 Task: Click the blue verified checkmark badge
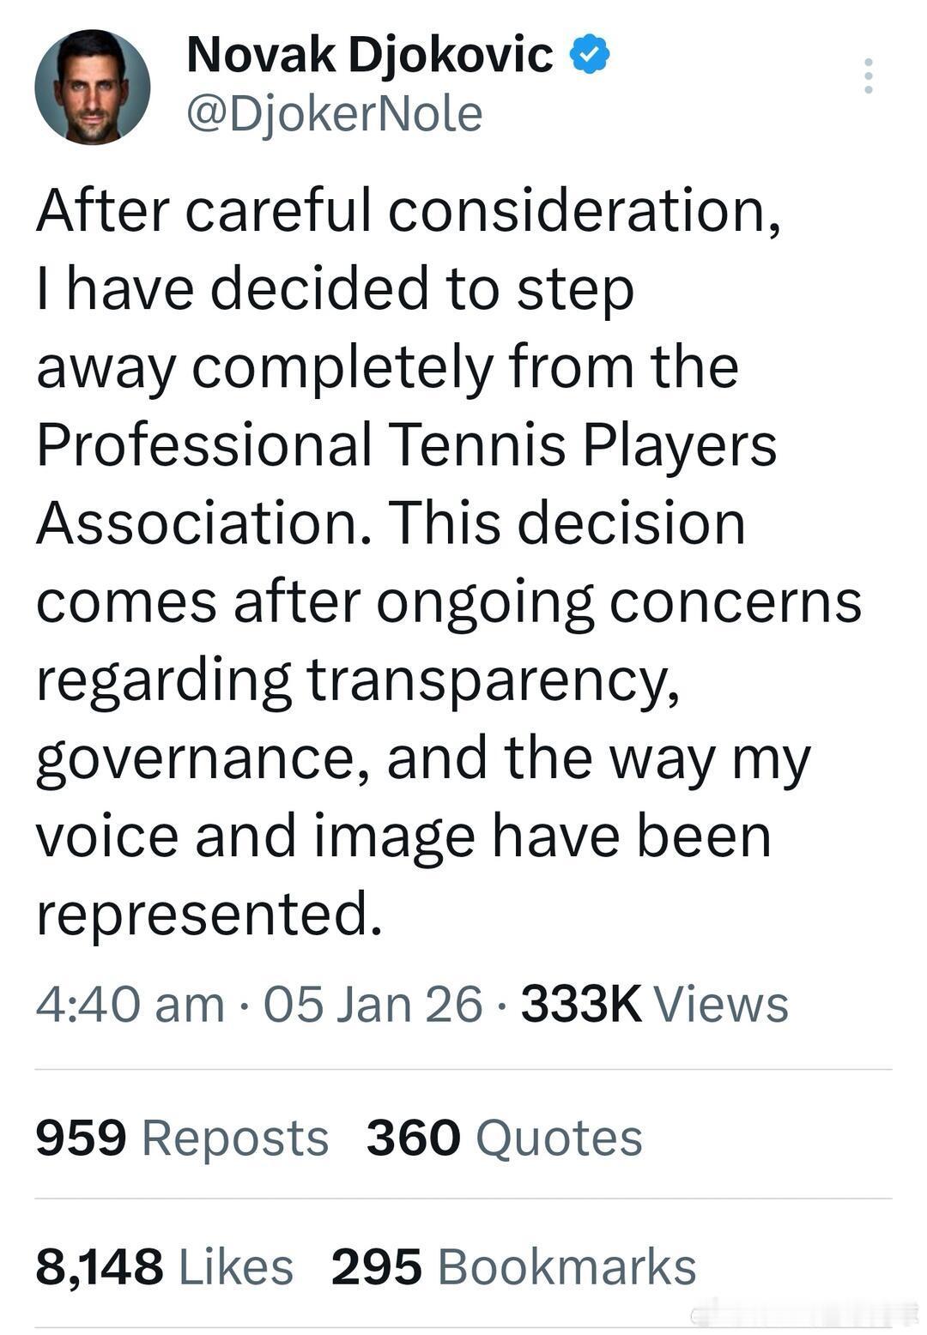[x=590, y=54]
